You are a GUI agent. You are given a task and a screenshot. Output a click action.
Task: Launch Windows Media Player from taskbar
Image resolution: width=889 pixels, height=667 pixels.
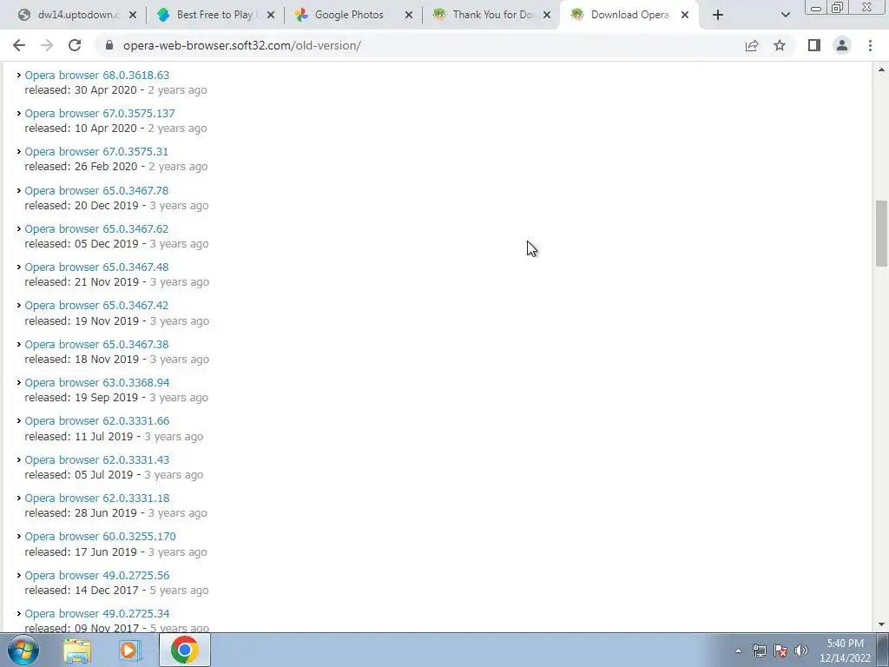pos(130,650)
